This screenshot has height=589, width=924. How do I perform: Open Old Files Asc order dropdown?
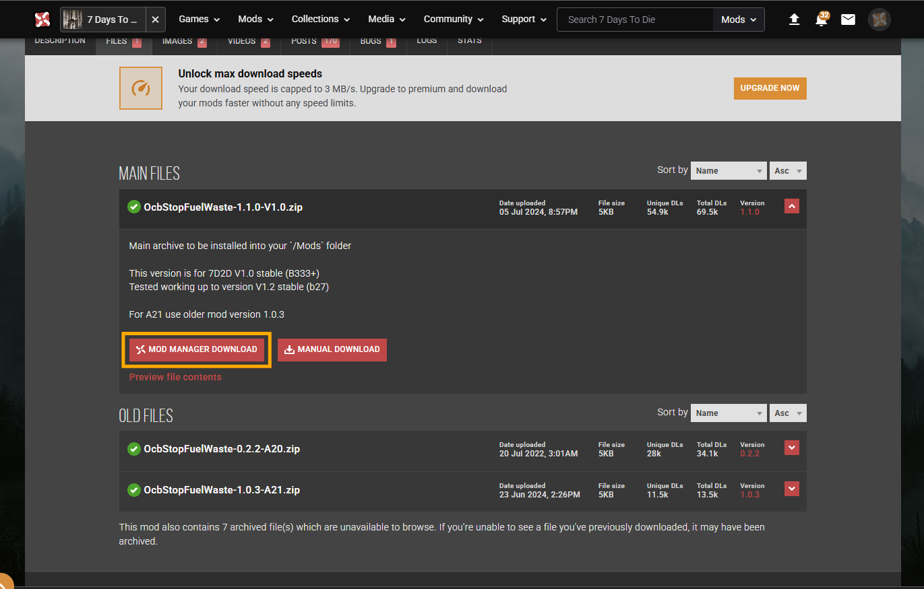click(x=788, y=413)
